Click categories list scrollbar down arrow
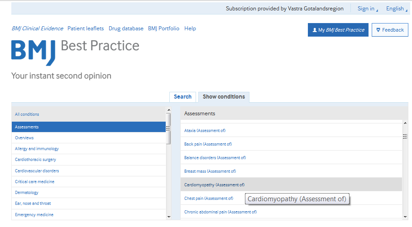Image resolution: width=412 pixels, height=227 pixels. pos(169,217)
